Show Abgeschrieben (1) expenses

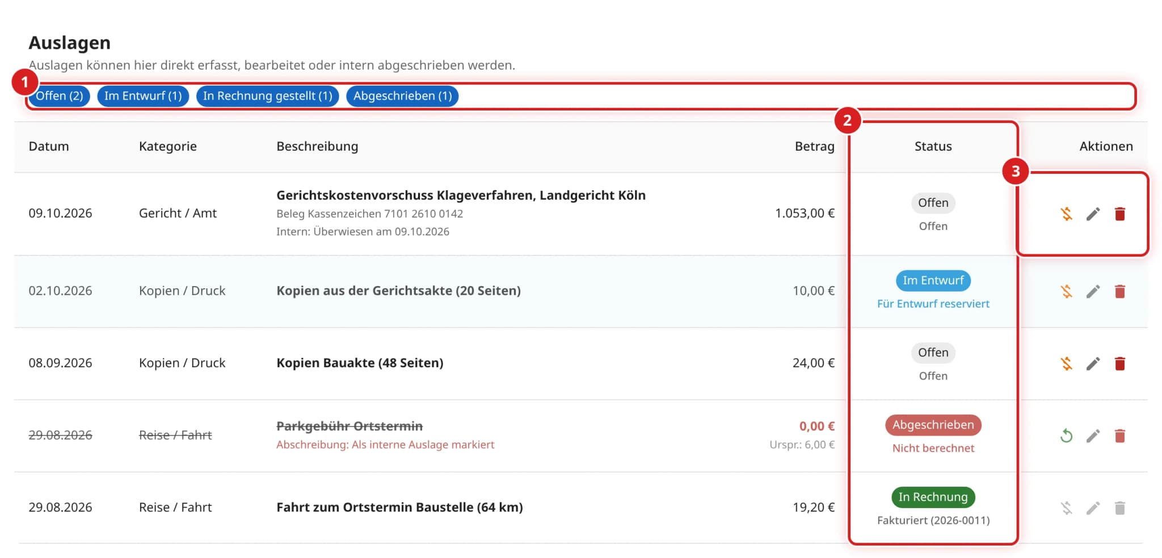tap(403, 96)
